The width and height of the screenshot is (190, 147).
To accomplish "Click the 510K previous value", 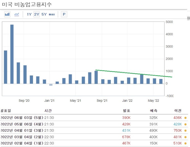I will (178, 143).
